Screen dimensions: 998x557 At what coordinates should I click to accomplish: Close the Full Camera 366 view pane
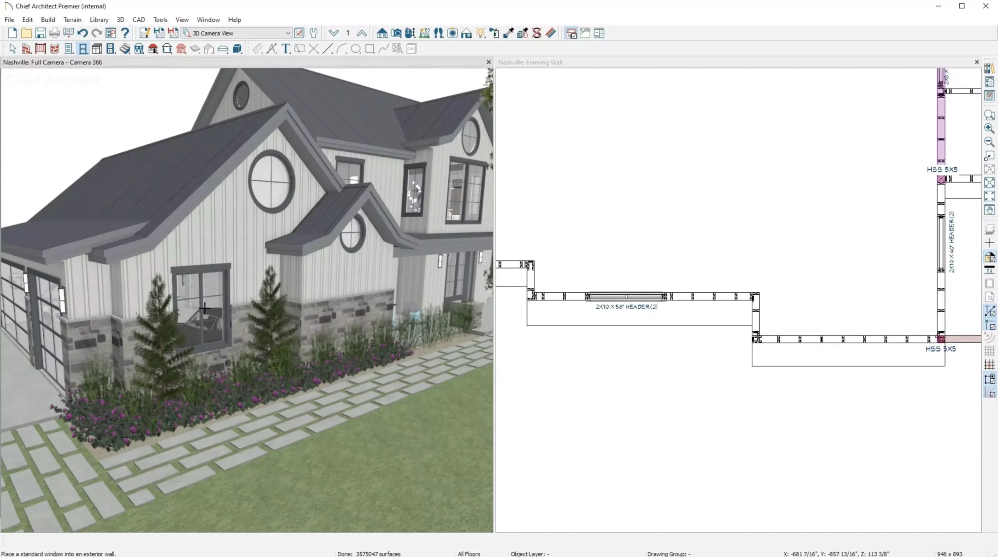click(488, 62)
